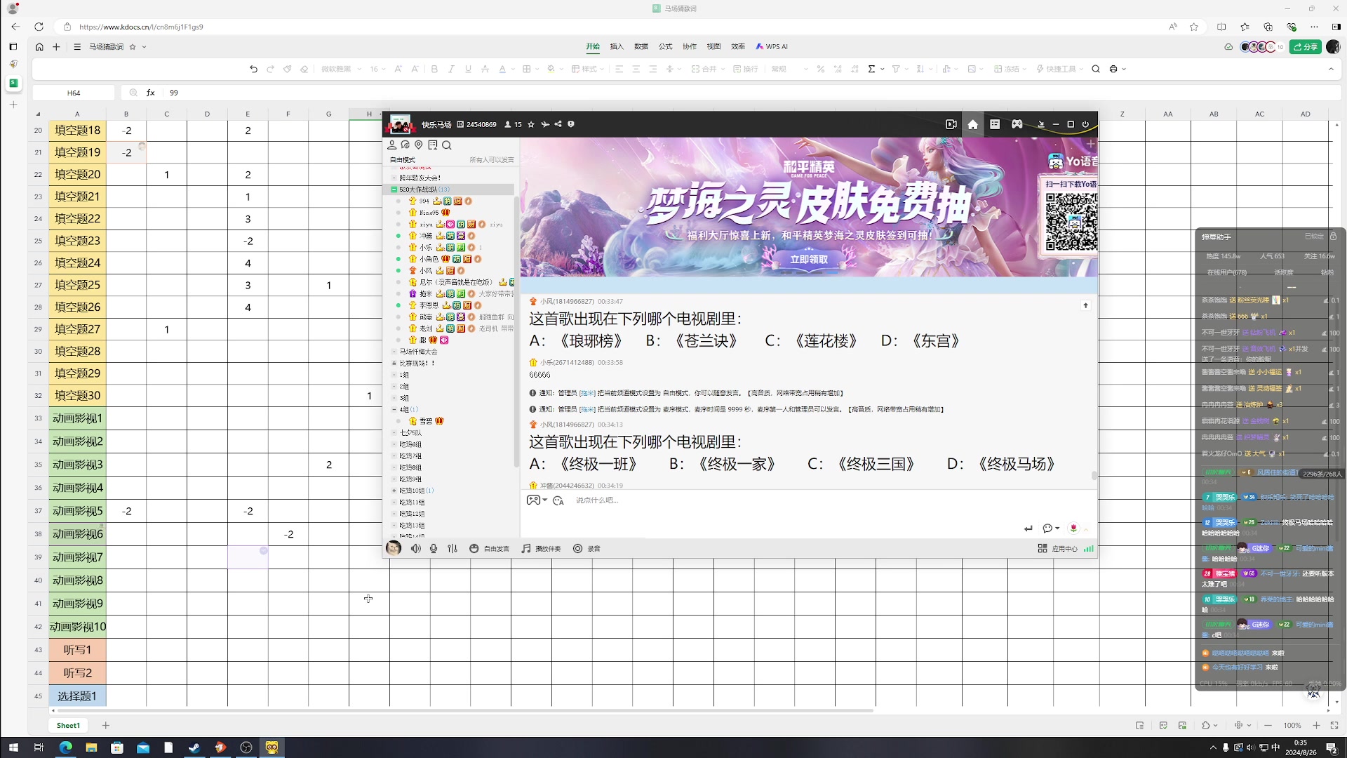
Task: Click the search icon above channel tree
Action: pos(447,145)
